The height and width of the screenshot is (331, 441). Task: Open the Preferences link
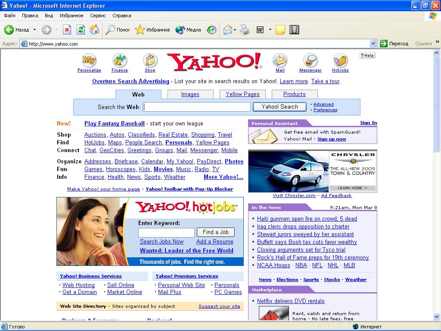point(326,110)
